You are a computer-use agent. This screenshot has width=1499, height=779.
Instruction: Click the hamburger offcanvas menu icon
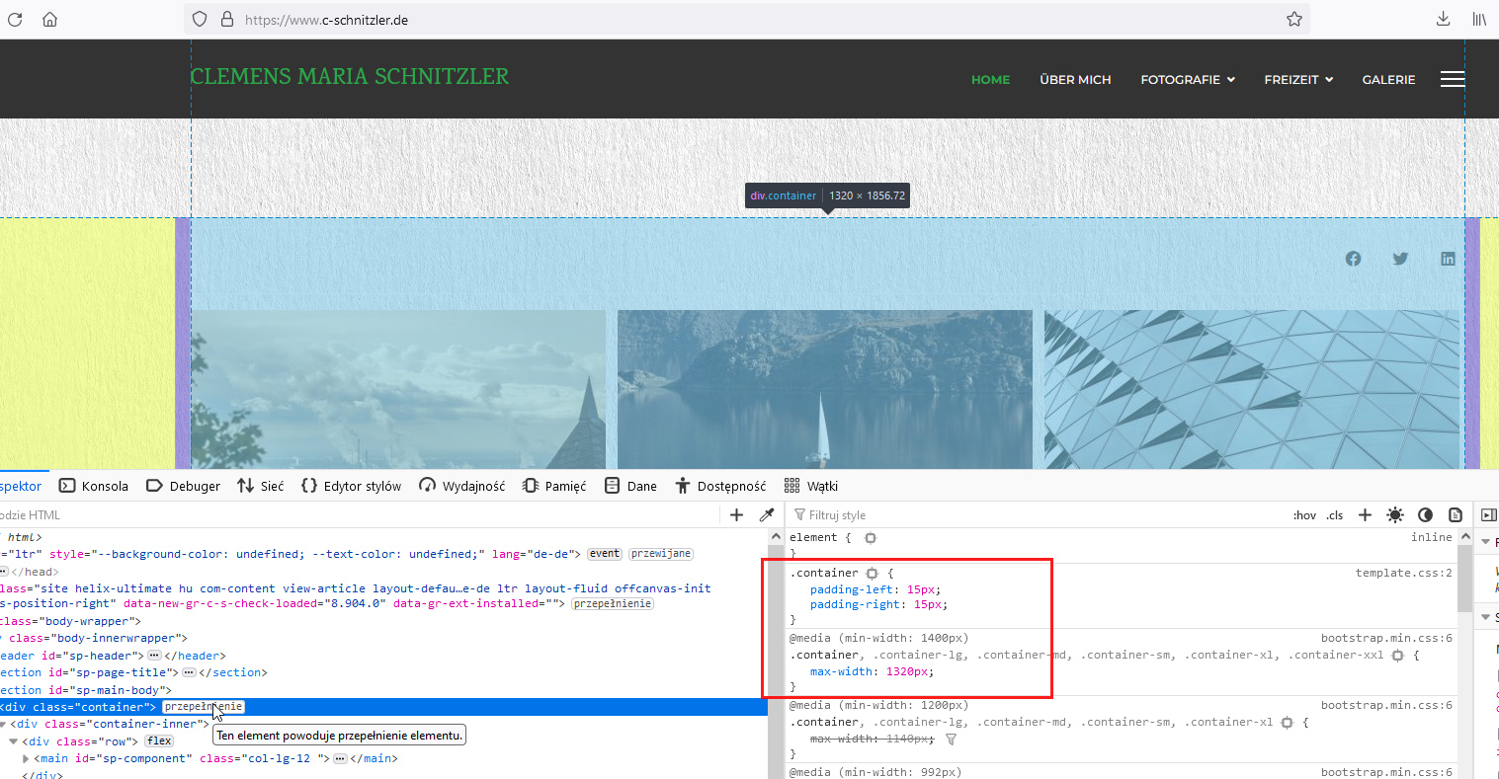click(1452, 79)
